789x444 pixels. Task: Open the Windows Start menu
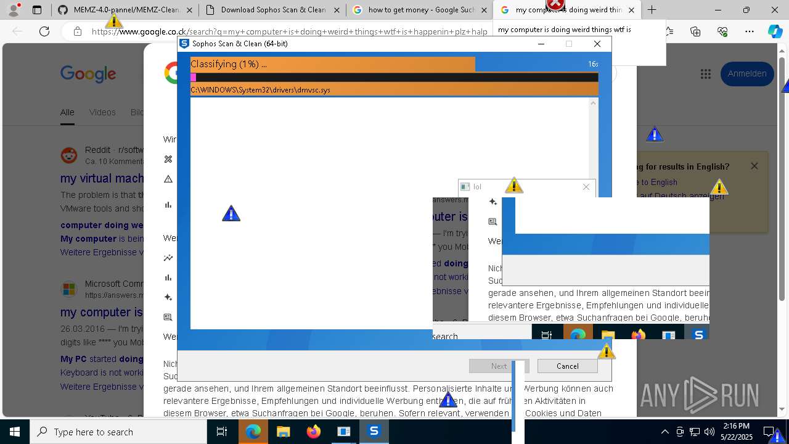pos(15,432)
